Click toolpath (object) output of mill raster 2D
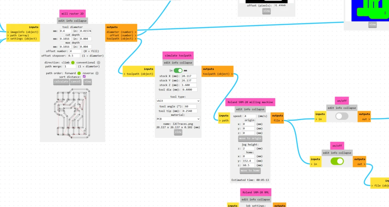Image resolution: width=389 pixels, height=207 pixels. point(121,39)
